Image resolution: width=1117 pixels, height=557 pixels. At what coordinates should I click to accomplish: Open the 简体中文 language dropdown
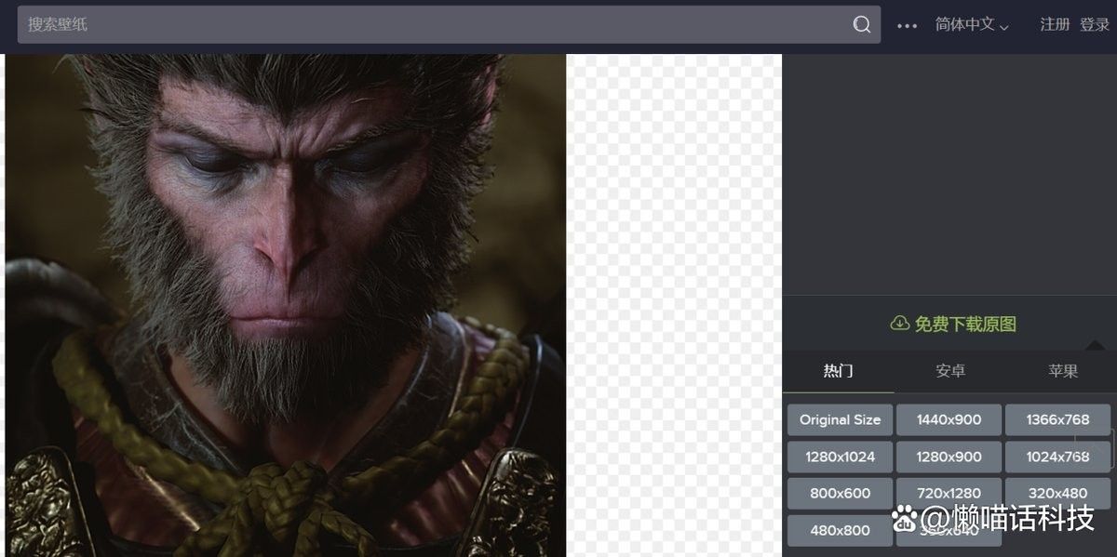(x=972, y=25)
